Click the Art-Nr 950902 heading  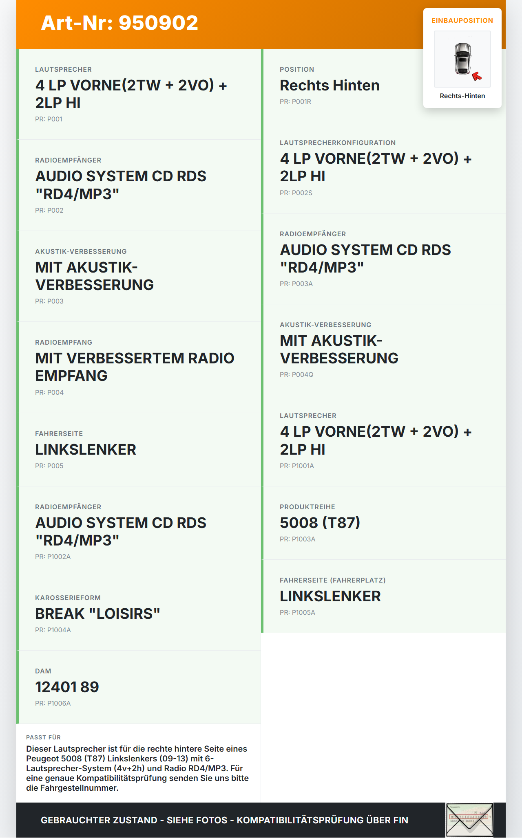tap(119, 23)
